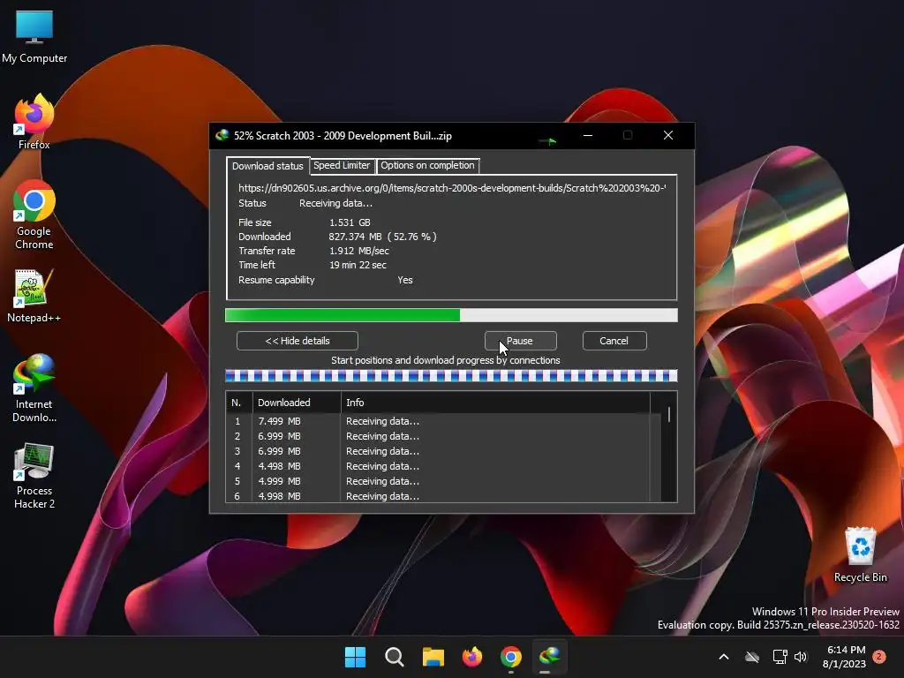
Task: Click Internet Download Manager taskbar icon
Action: pyautogui.click(x=549, y=657)
